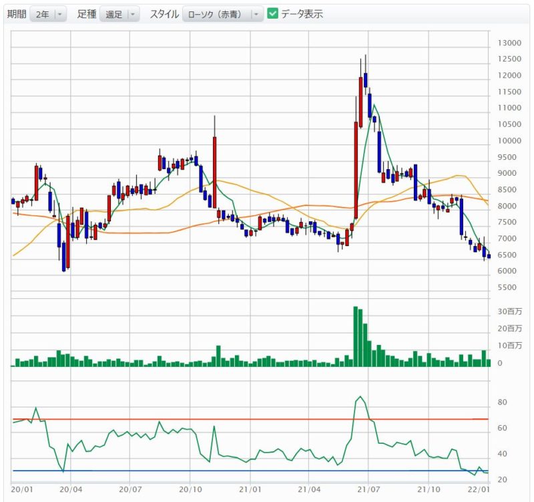Click the 20百万 volume axis label

click(x=509, y=328)
